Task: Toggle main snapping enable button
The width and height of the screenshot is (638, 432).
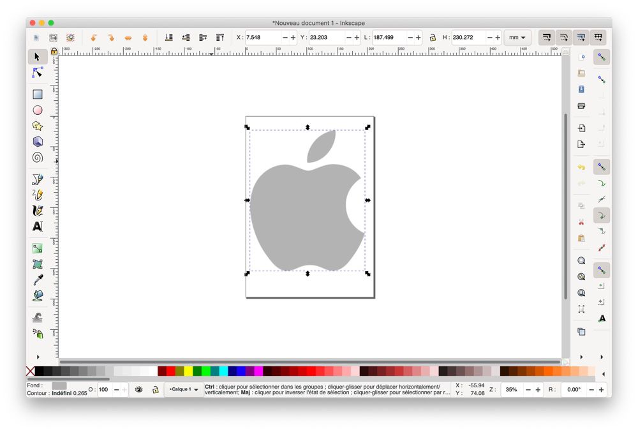Action: click(602, 57)
